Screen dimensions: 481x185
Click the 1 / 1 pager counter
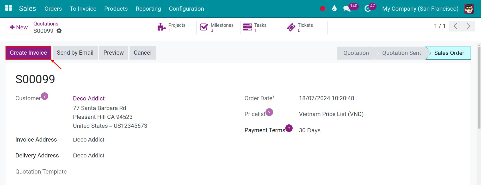tap(440, 26)
